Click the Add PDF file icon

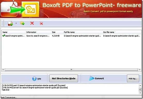coord(10,23)
